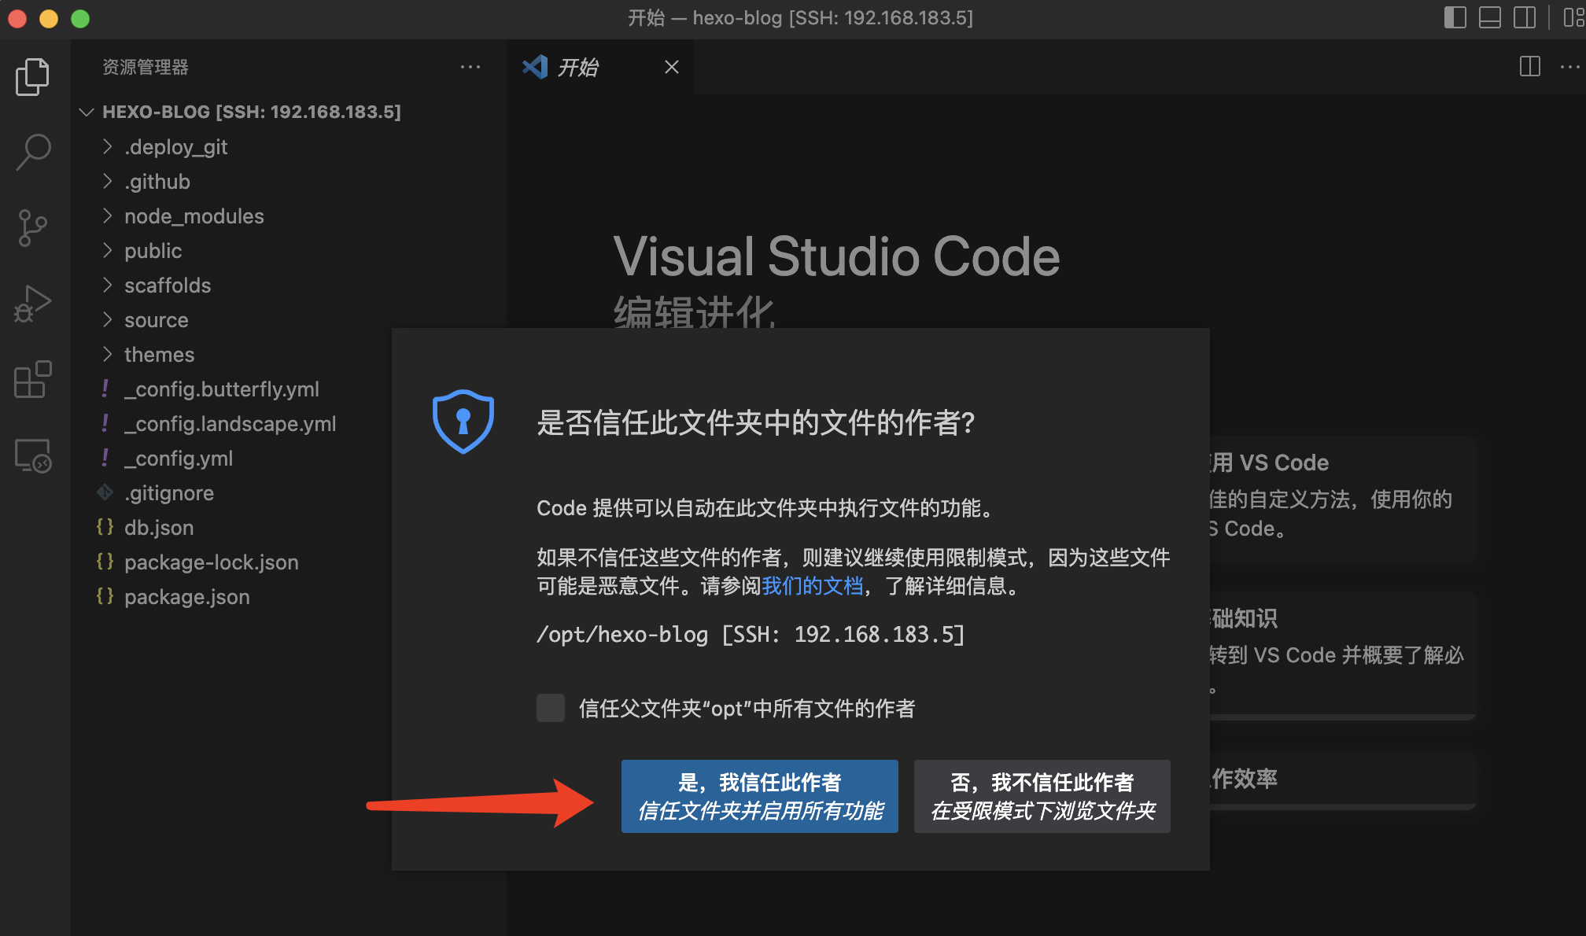
Task: Open the Explorer view icon
Action: click(32, 76)
